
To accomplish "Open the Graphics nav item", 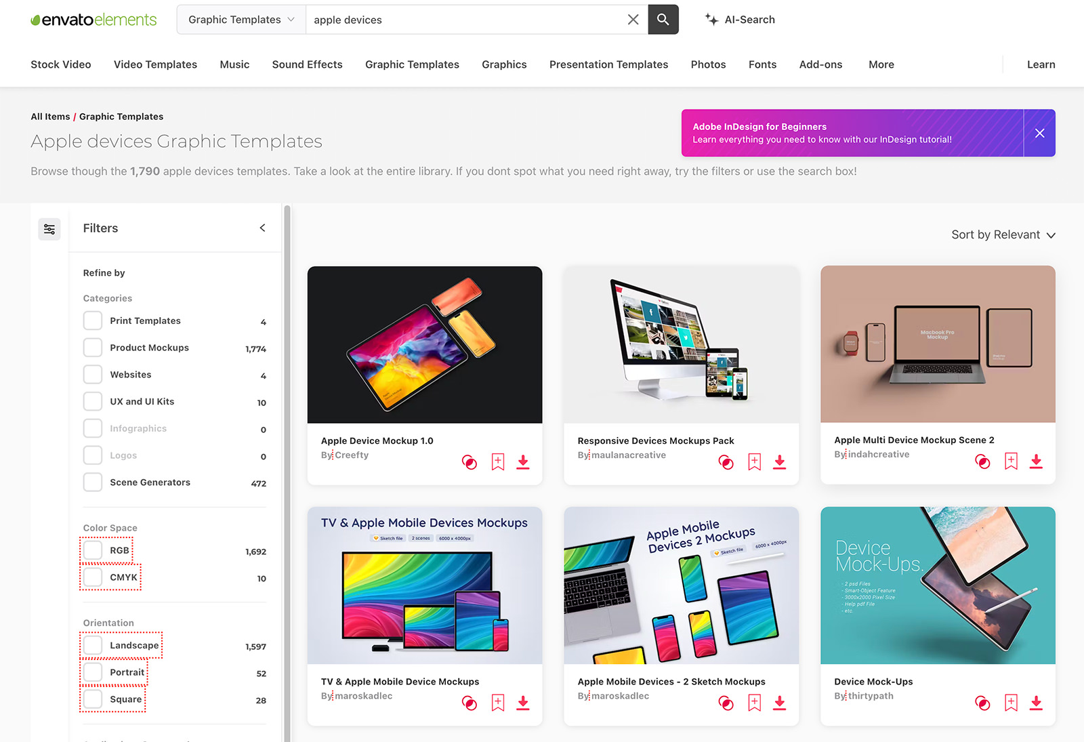I will tap(504, 64).
